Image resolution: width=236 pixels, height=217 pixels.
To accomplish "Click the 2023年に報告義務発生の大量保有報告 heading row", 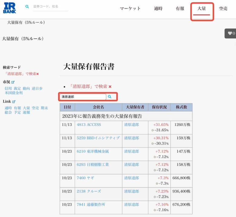I will pos(126,116).
